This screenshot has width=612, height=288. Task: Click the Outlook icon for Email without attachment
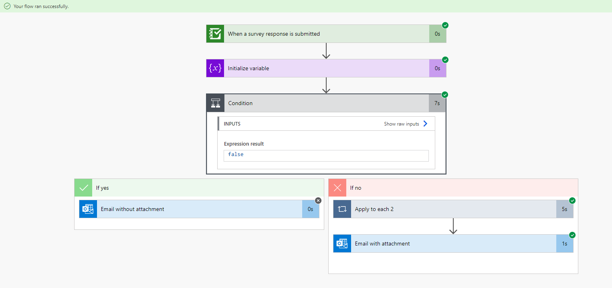88,209
